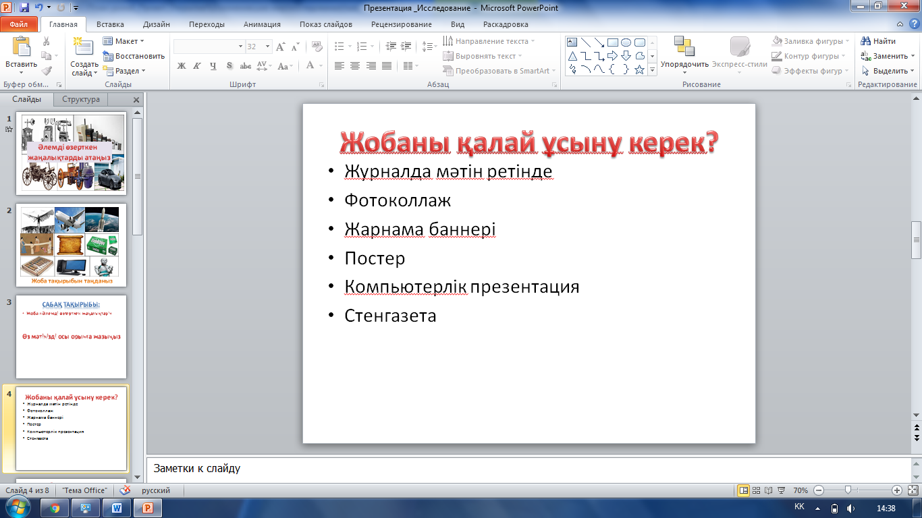Click the Arrange (Упорядочить) icon
The height and width of the screenshot is (518, 922).
[x=684, y=47]
